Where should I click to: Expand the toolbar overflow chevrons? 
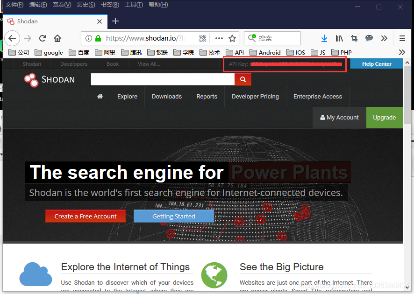click(x=384, y=38)
